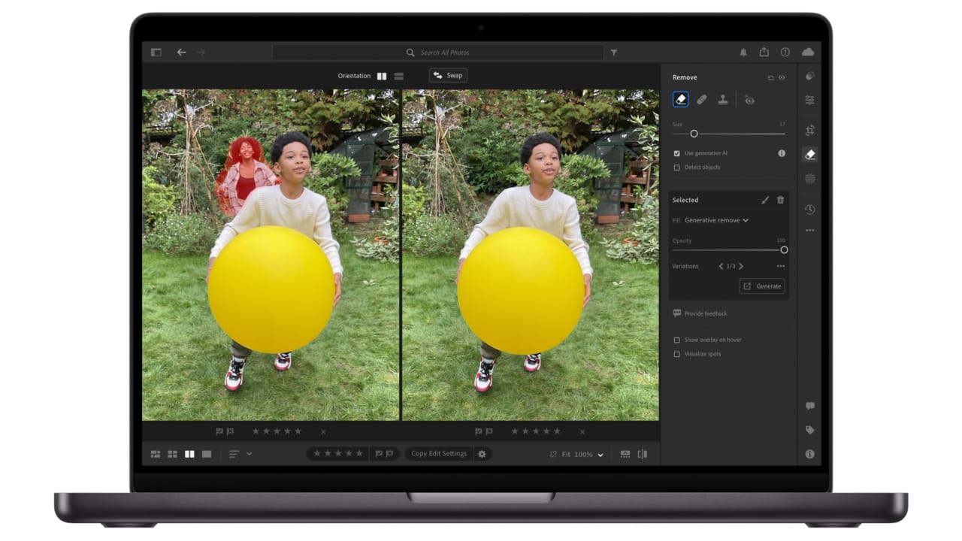Uncheck Use generative AI checkbox

[x=676, y=153]
